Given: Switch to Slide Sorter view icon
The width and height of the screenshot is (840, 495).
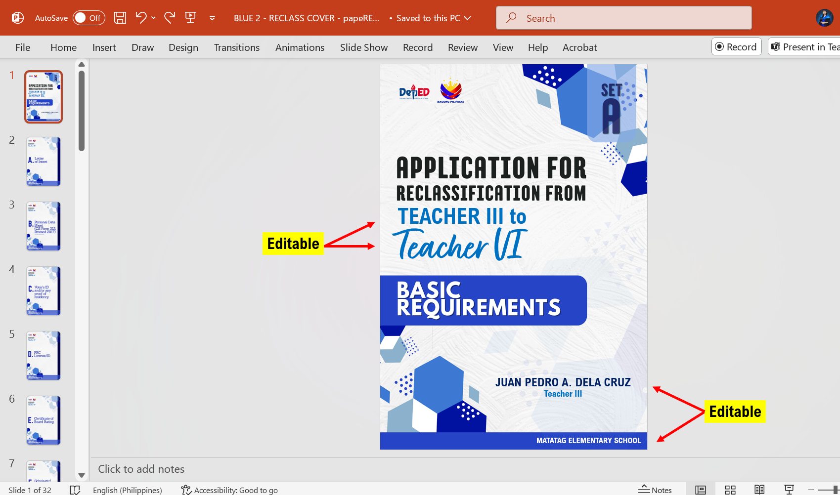Looking at the screenshot, I should pyautogui.click(x=730, y=490).
